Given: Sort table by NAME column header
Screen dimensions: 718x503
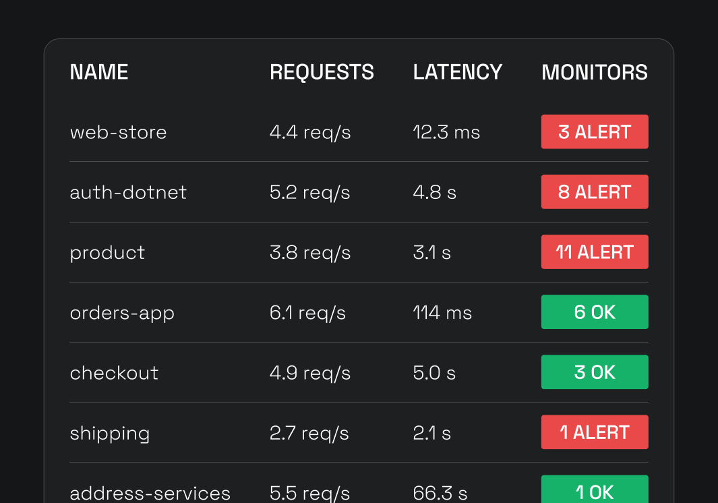Looking at the screenshot, I should pyautogui.click(x=99, y=72).
